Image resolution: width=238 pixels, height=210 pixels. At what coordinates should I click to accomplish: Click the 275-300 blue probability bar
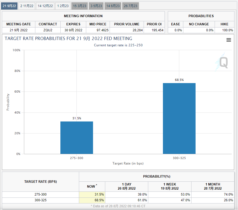77,138
